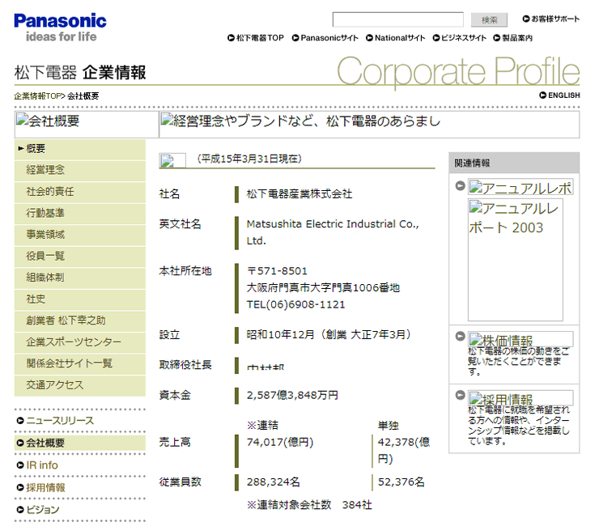This screenshot has height=522, width=599.
Task: Click arrow bullet beside 株価情報
Action: point(461,337)
